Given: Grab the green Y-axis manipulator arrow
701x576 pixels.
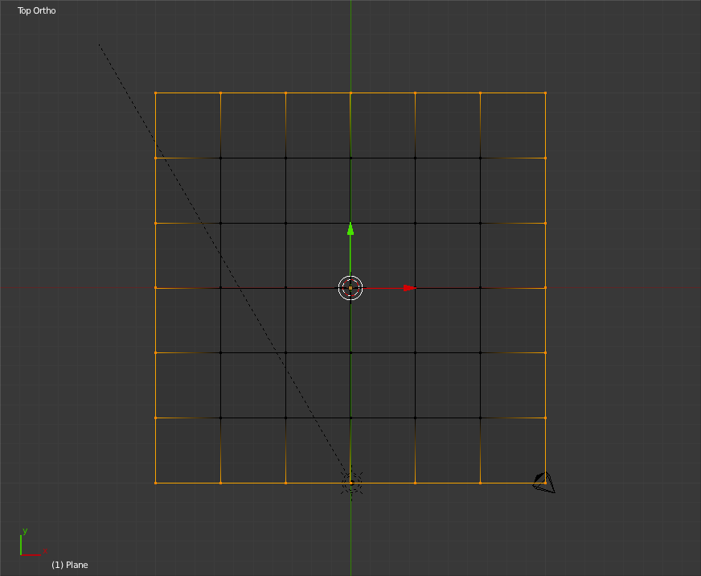Looking at the screenshot, I should (x=350, y=229).
